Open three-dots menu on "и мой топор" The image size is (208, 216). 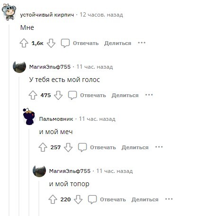pos(169,199)
